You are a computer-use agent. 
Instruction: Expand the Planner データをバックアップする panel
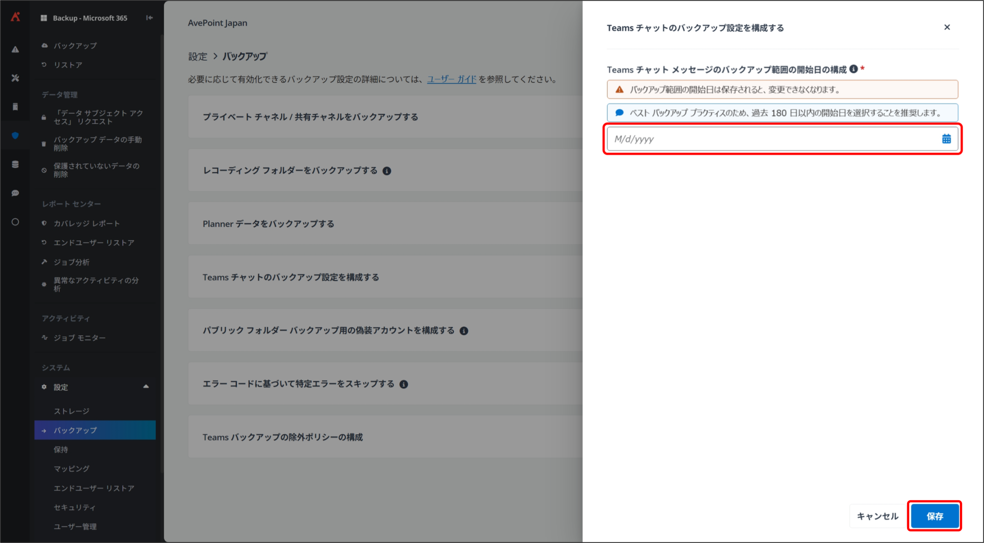coord(268,224)
